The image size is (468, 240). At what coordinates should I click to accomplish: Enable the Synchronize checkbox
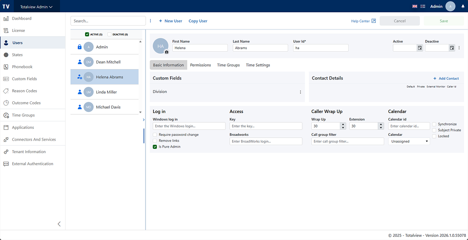[434, 124]
